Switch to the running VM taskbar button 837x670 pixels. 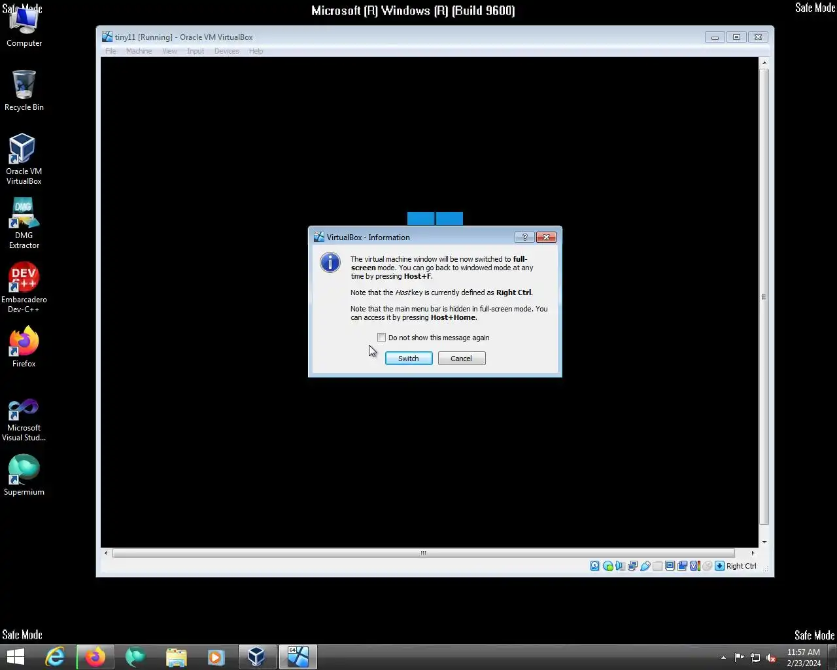tap(298, 656)
